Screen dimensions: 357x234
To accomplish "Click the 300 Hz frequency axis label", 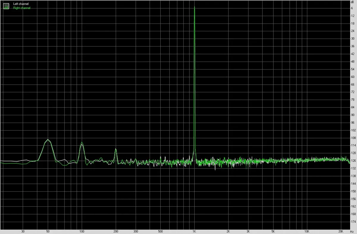I will [136, 231].
